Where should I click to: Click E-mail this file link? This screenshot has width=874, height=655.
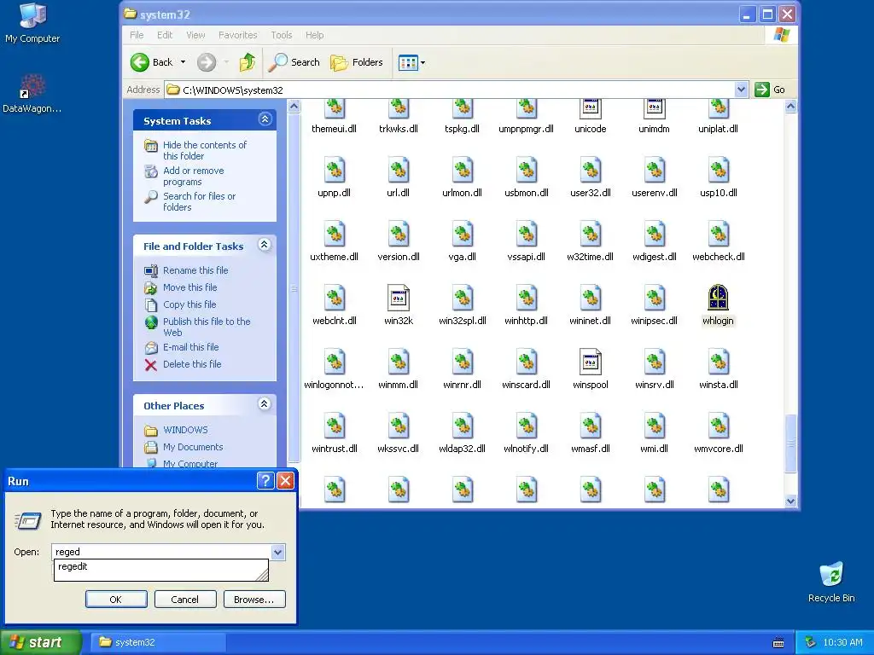(x=190, y=347)
